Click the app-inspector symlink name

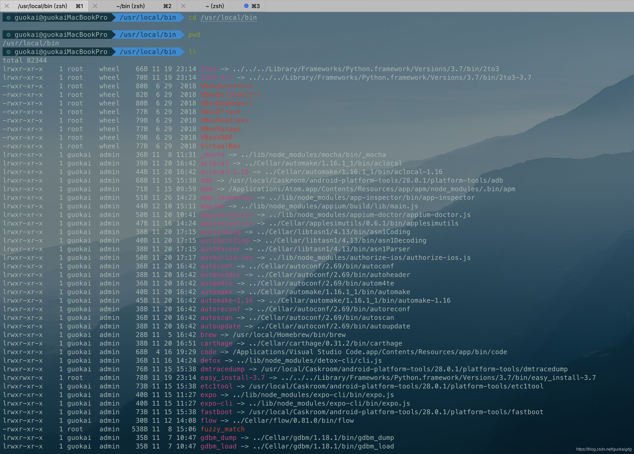(226, 197)
